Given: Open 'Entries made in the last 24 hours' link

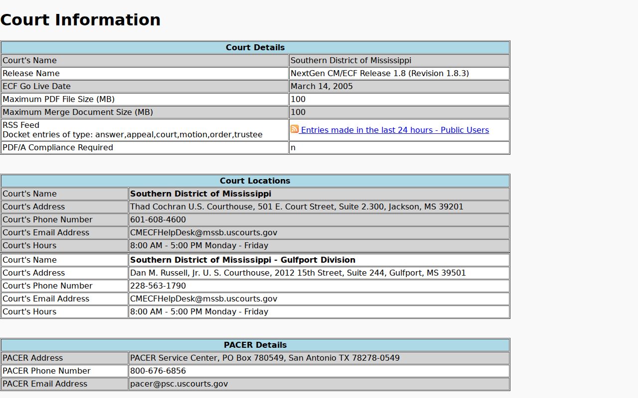Looking at the screenshot, I should click(394, 130).
